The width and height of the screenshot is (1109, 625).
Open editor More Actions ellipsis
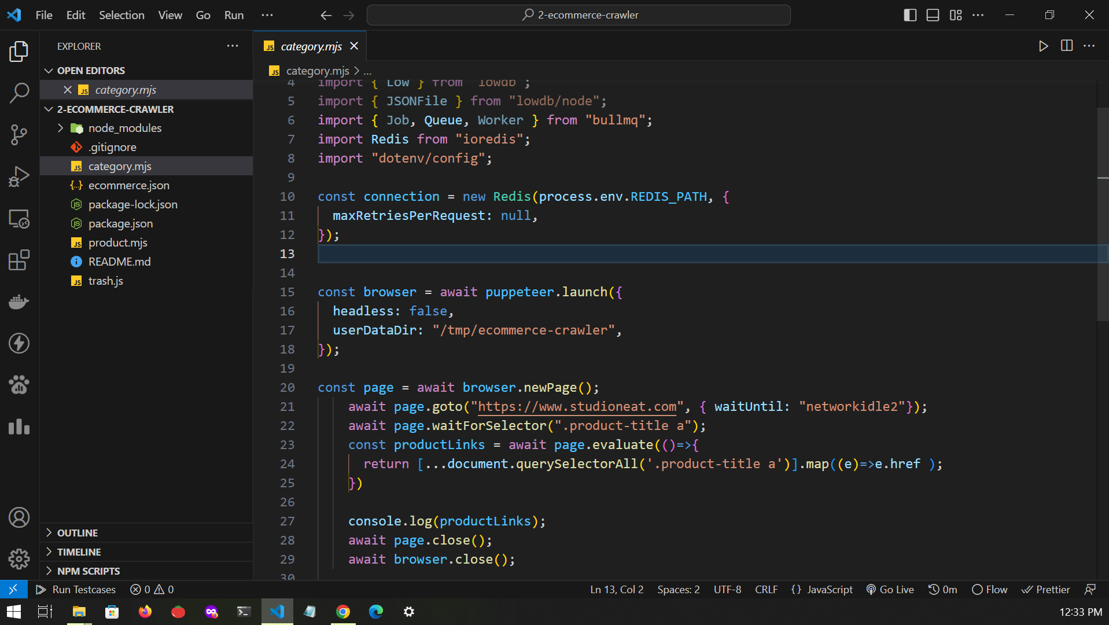pos(1089,46)
